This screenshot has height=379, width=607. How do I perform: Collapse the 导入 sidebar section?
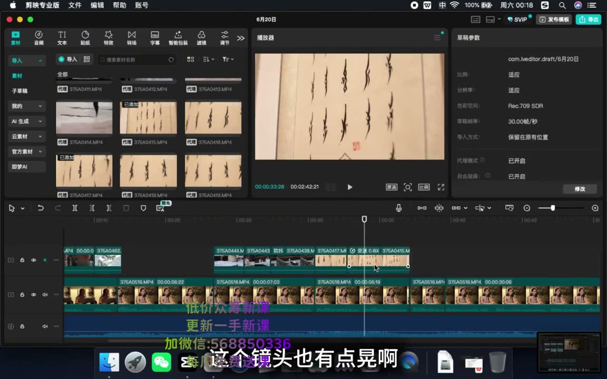pyautogui.click(x=26, y=61)
